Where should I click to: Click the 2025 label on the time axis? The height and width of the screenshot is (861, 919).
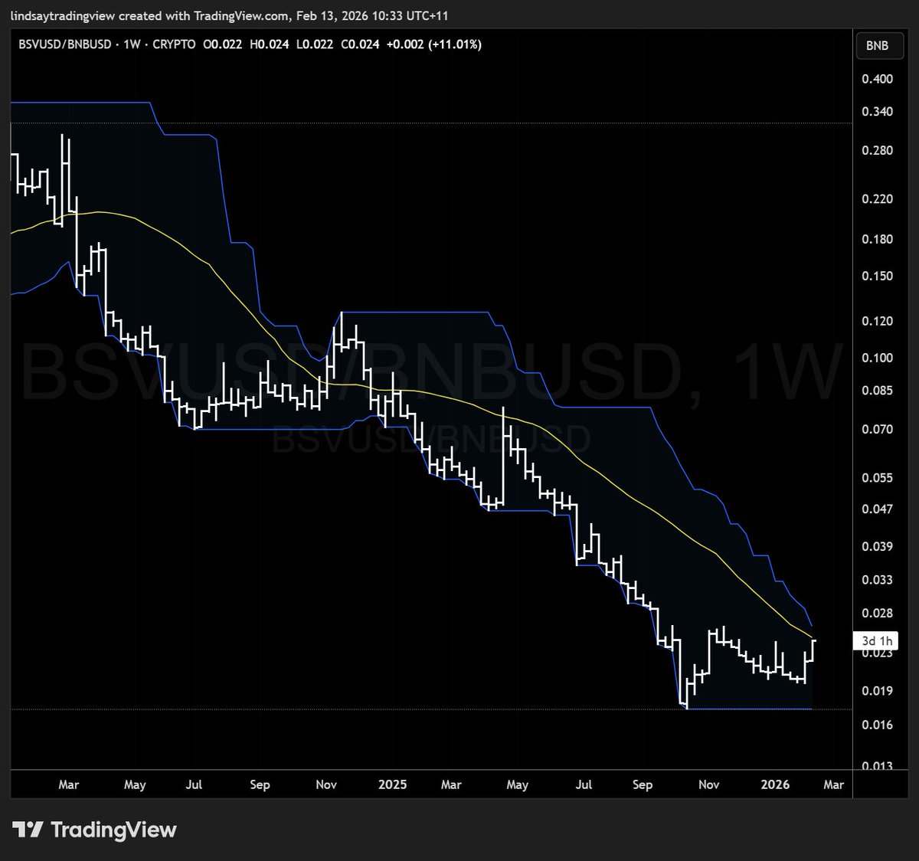pyautogui.click(x=392, y=784)
